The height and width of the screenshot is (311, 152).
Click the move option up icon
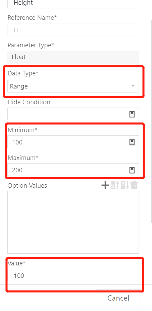point(115,185)
